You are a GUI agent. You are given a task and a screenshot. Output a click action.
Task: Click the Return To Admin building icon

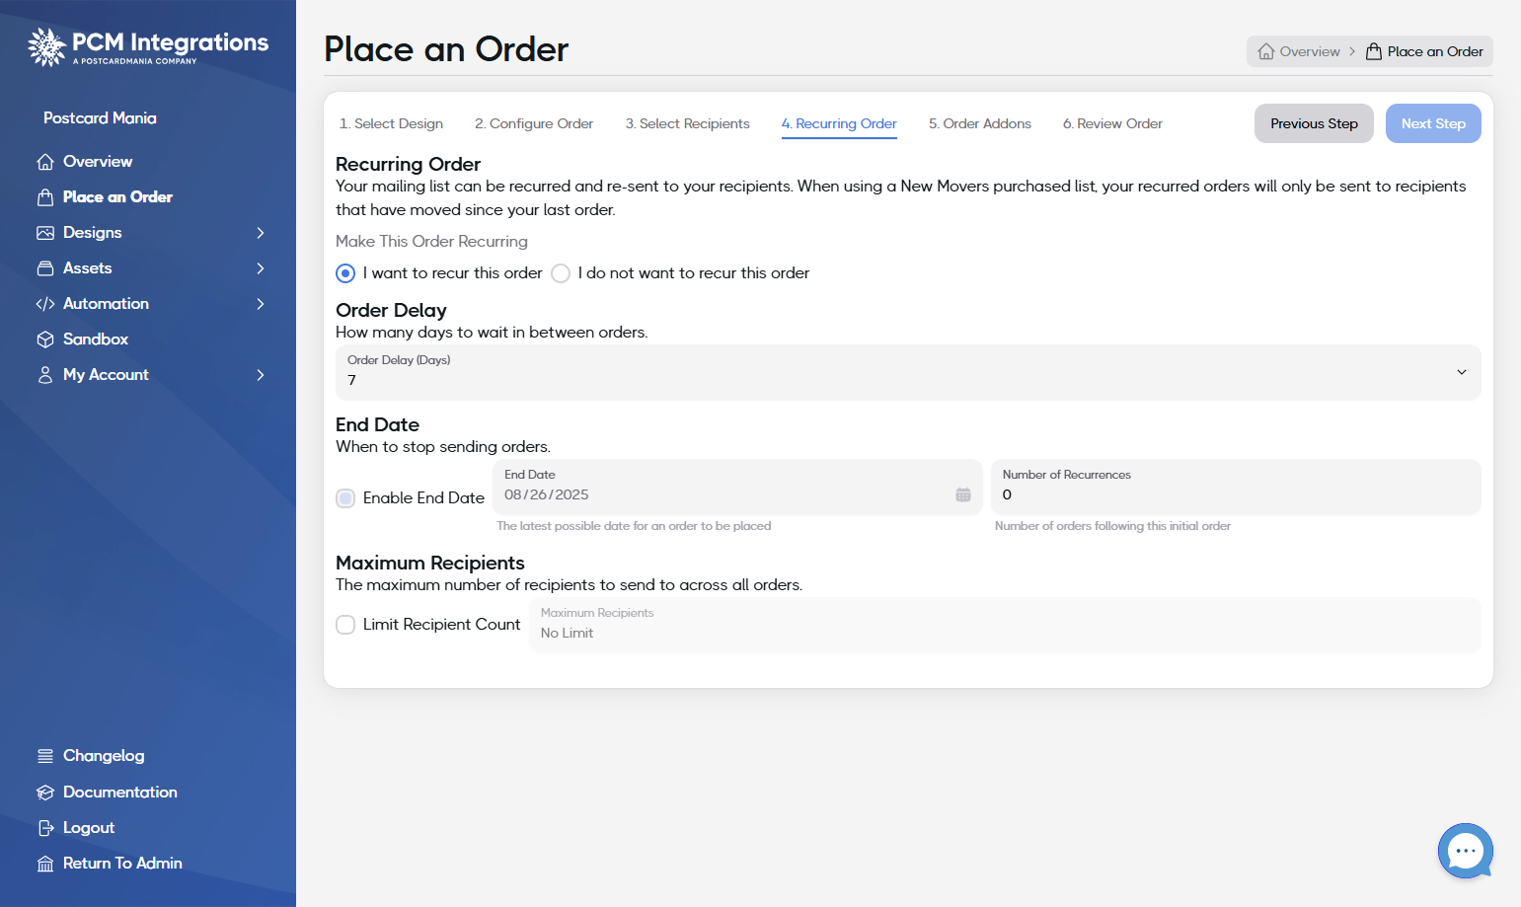pyautogui.click(x=45, y=864)
